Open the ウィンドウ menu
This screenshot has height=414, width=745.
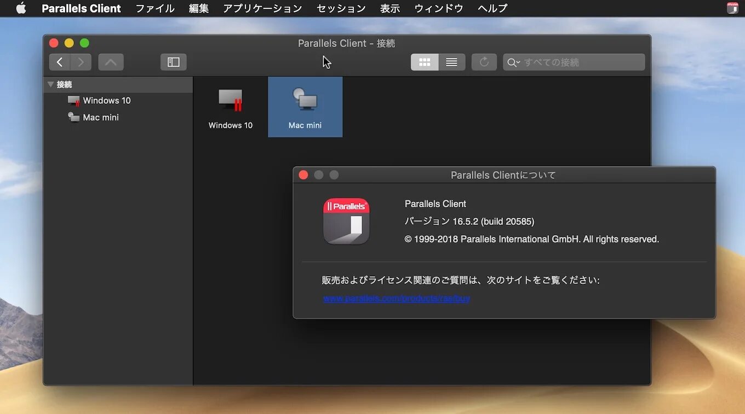tap(439, 8)
